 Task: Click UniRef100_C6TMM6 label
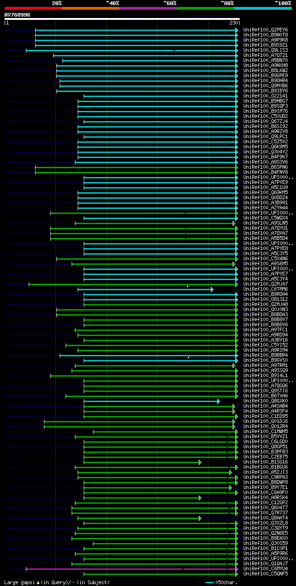(x=265, y=289)
